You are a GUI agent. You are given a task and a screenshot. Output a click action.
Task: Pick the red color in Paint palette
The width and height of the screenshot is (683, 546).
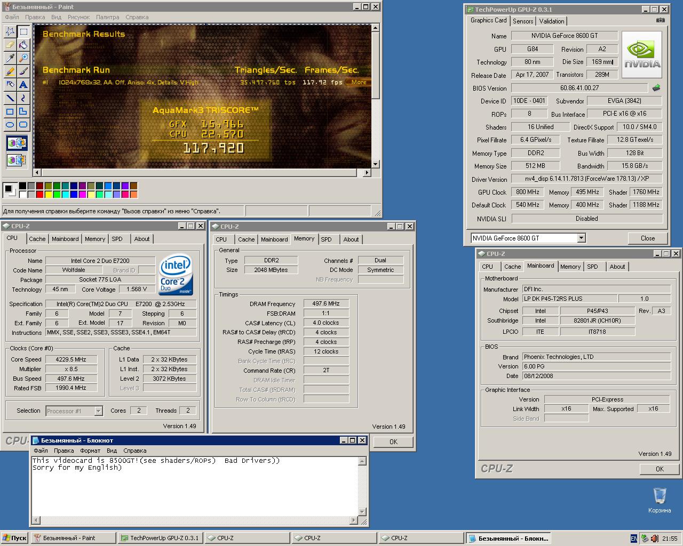pyautogui.click(x=40, y=195)
